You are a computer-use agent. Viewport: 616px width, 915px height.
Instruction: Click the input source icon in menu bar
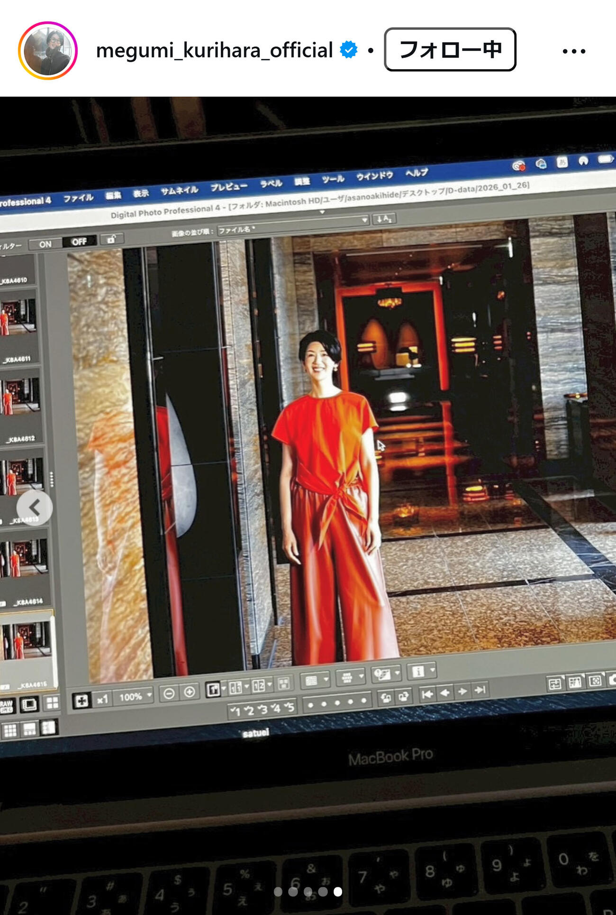coord(562,162)
